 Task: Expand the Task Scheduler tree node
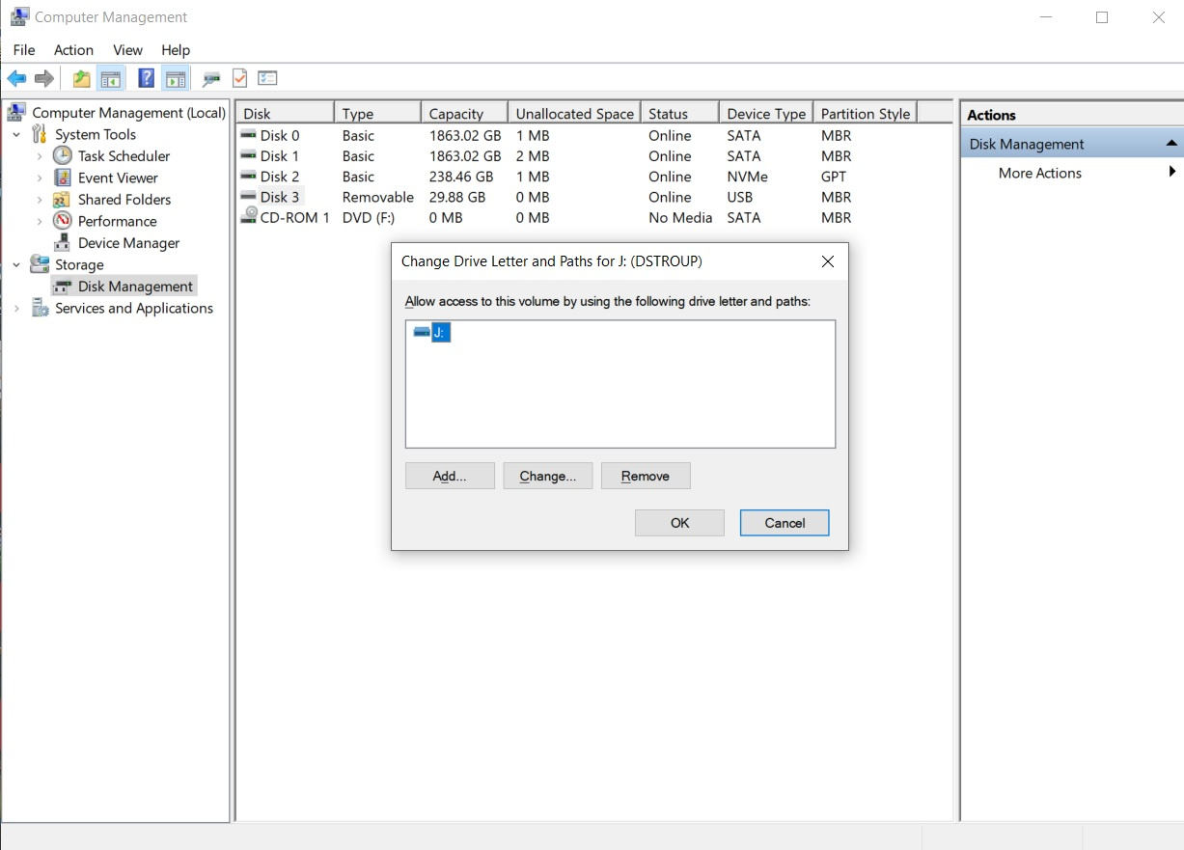(x=40, y=156)
